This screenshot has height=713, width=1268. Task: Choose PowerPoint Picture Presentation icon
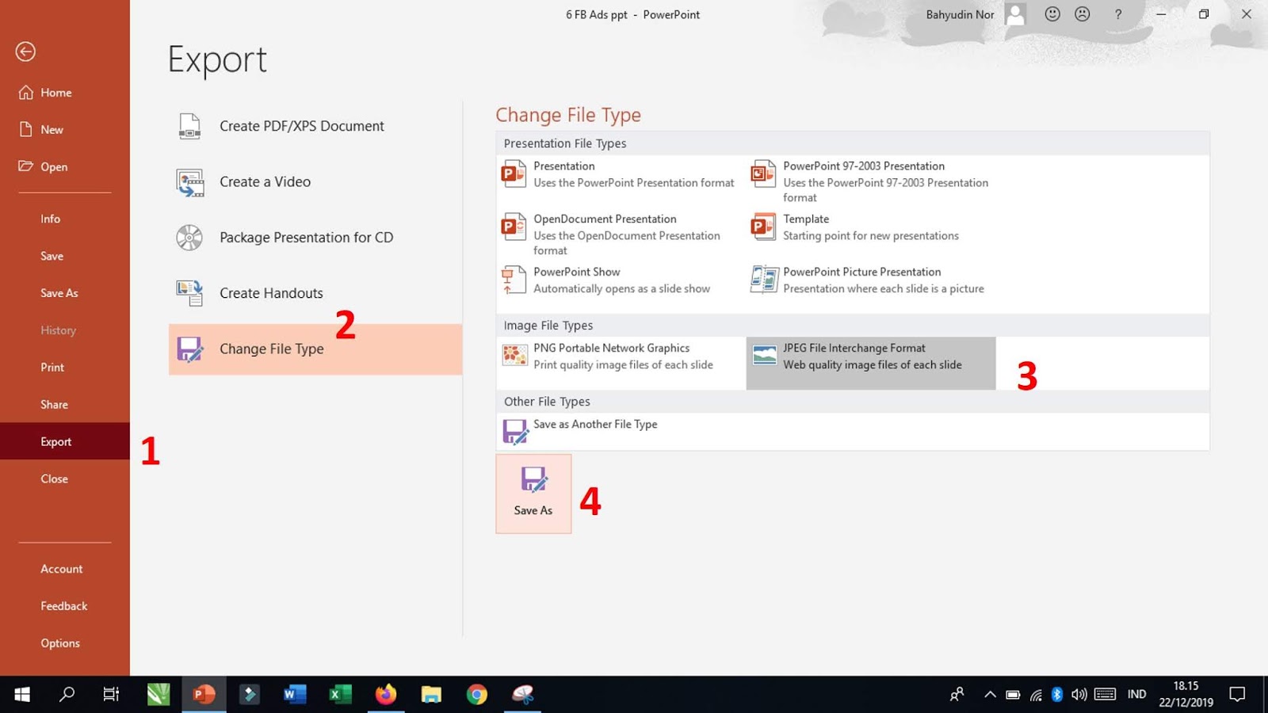[764, 280]
